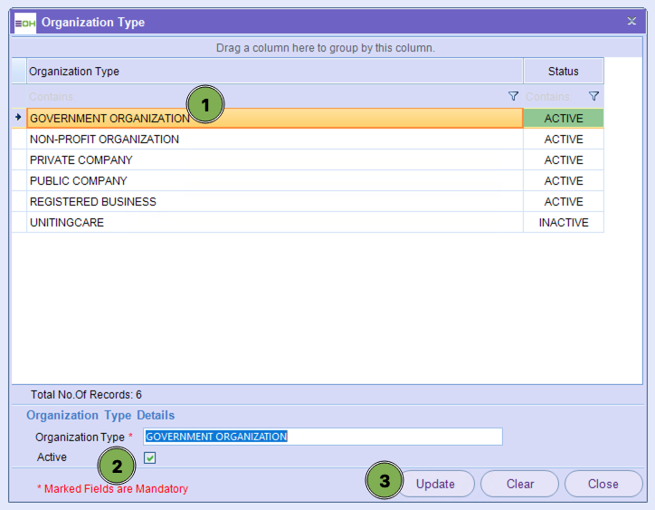Click the app logo icon in title bar
This screenshot has width=655, height=510.
[x=25, y=23]
